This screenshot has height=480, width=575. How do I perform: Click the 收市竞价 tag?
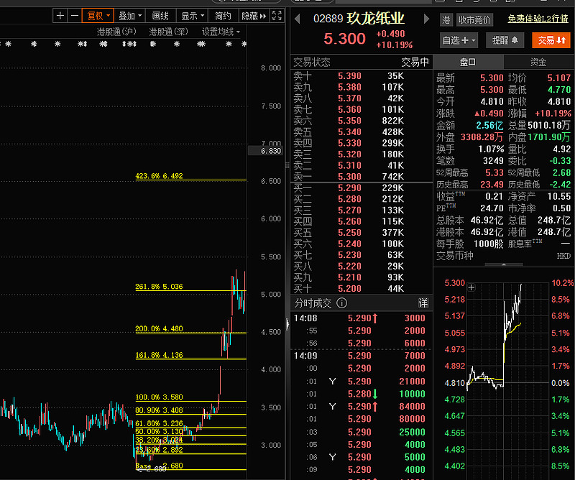point(474,20)
